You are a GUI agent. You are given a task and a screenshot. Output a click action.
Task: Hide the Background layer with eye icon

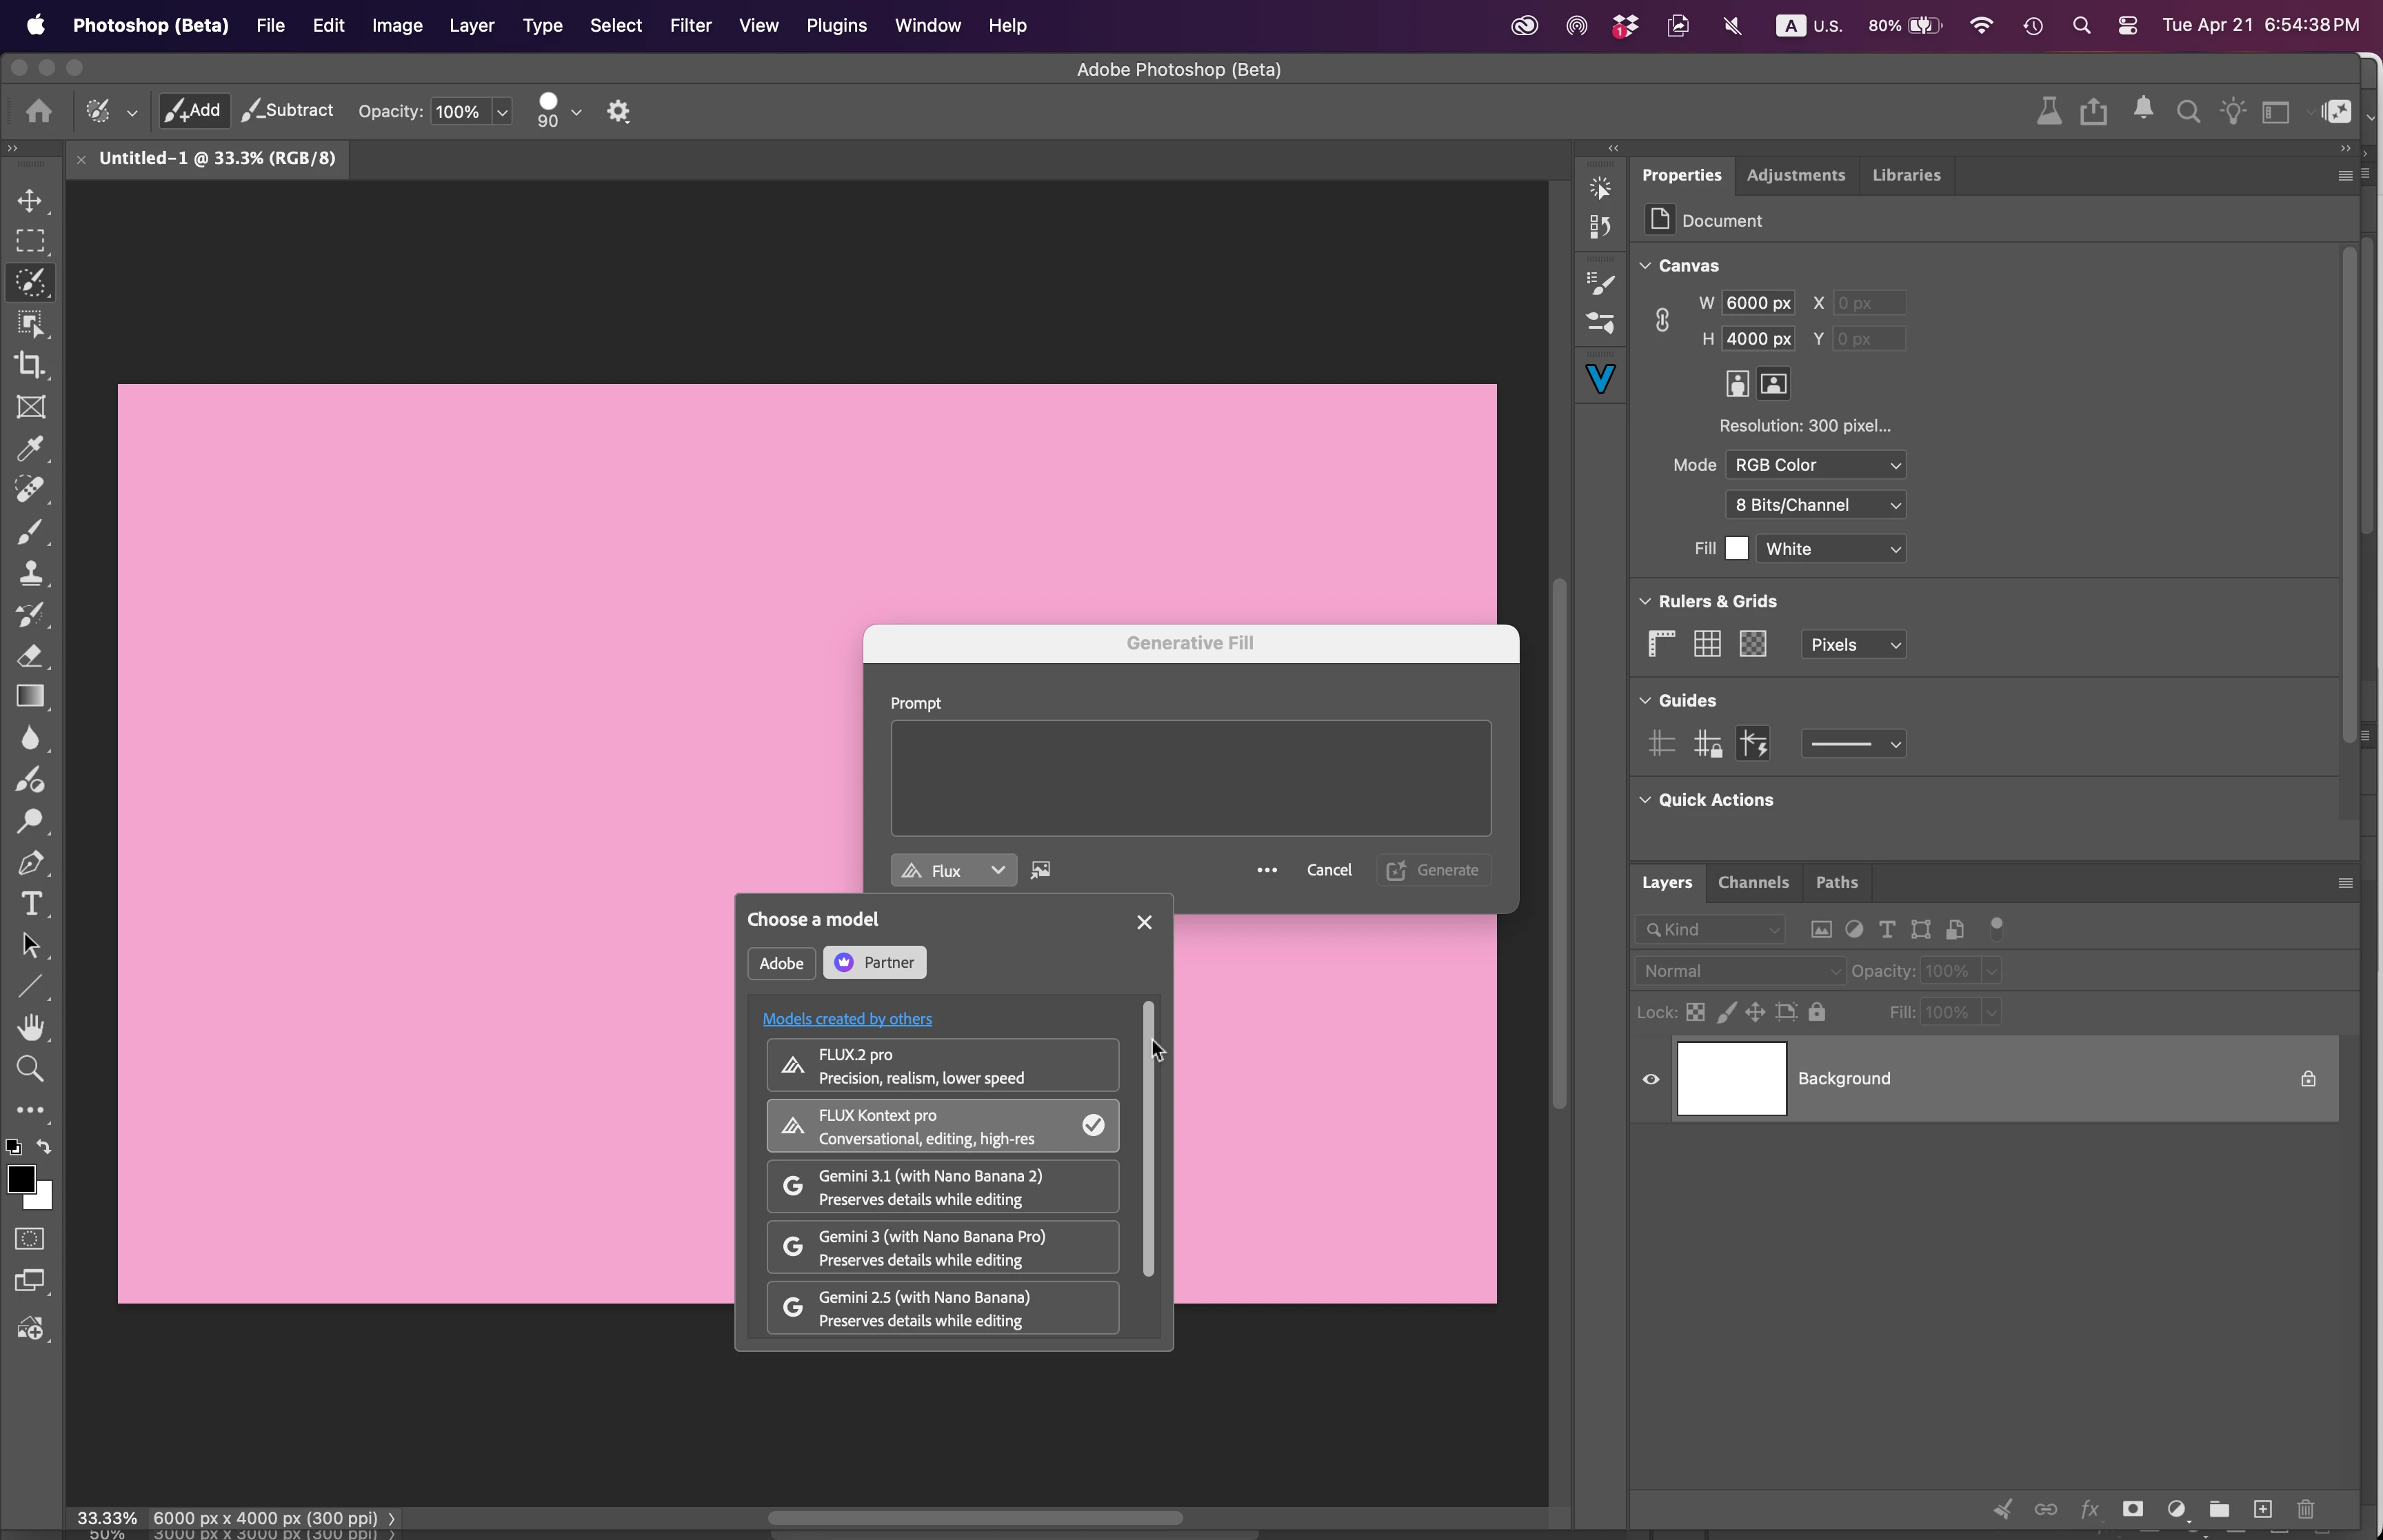click(x=1651, y=1079)
